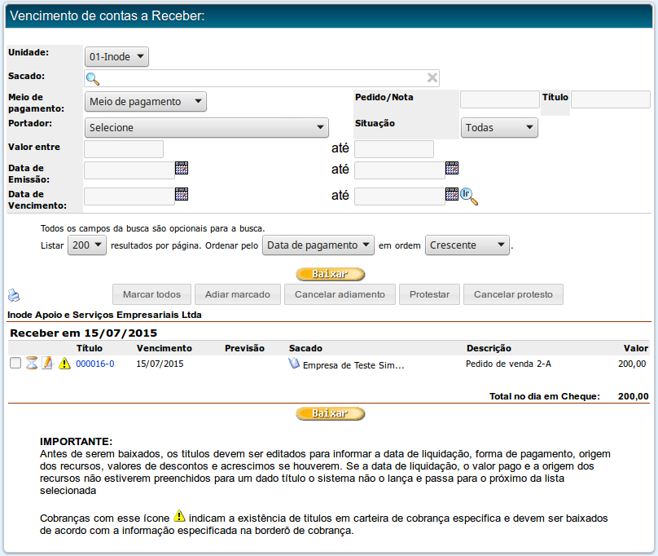Click the Pedido/Nota input field

tap(499, 99)
